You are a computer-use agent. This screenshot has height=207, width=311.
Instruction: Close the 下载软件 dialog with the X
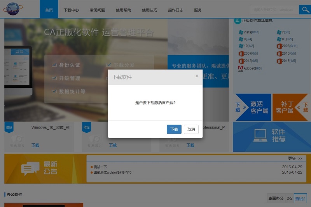(197, 76)
